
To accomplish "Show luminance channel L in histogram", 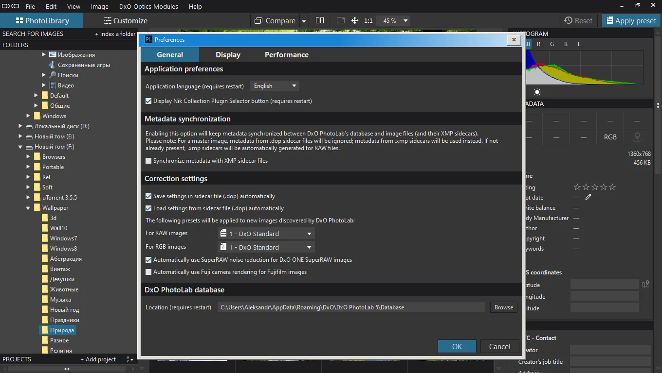I will coord(579,44).
